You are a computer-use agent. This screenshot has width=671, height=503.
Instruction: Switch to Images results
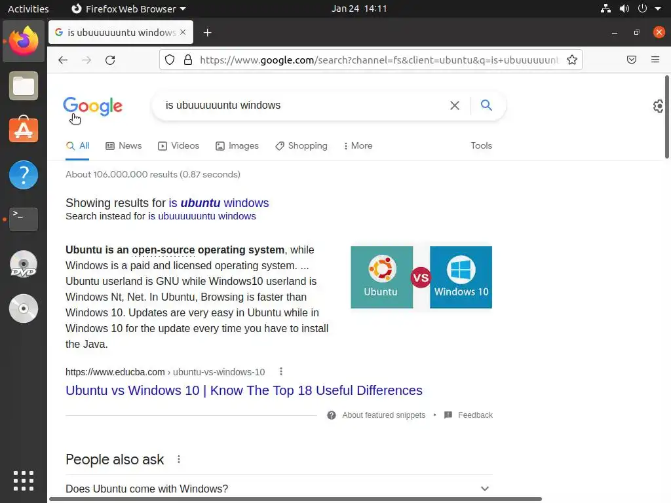click(x=237, y=146)
